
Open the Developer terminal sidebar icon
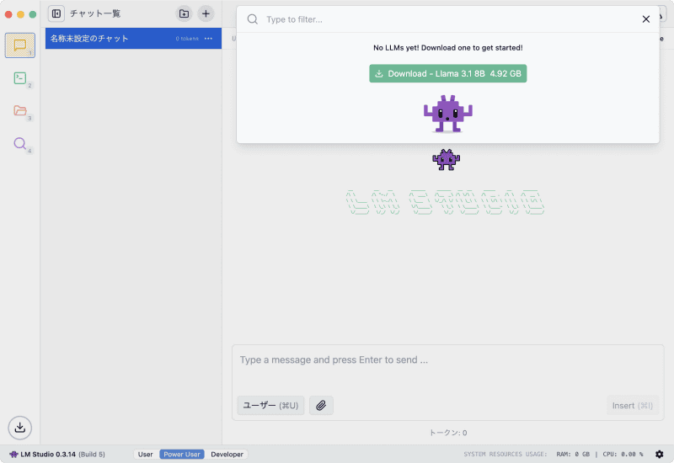click(19, 78)
